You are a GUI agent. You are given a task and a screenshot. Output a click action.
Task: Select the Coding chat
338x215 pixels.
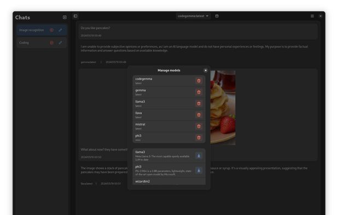tap(42, 43)
